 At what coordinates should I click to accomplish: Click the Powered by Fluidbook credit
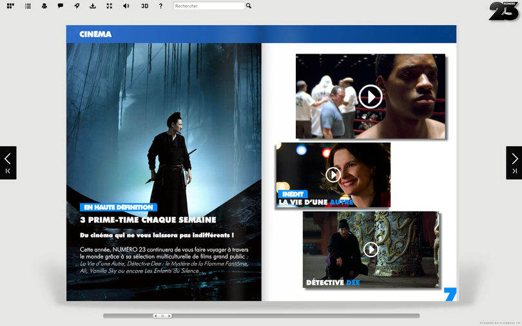pyautogui.click(x=499, y=323)
